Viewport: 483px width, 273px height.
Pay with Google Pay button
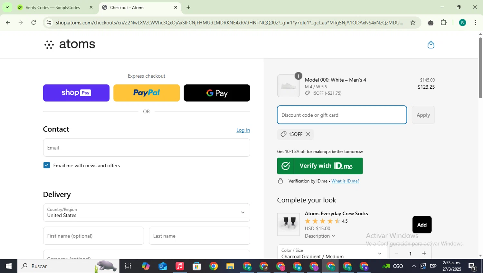pos(217,93)
